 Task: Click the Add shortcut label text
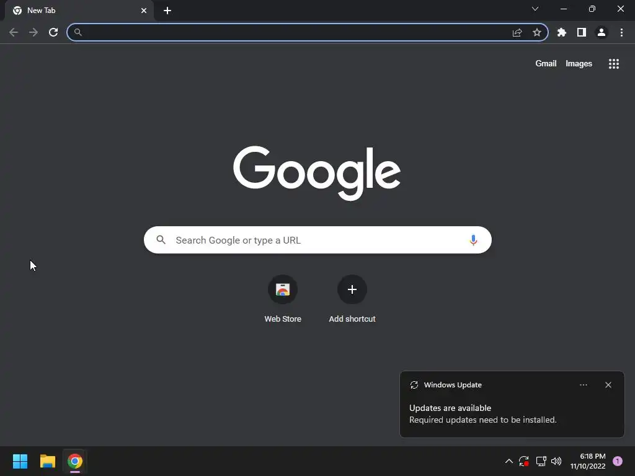(352, 319)
